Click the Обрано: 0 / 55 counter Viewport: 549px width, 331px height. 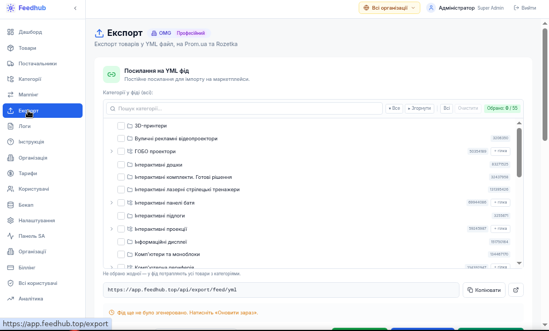coord(502,109)
